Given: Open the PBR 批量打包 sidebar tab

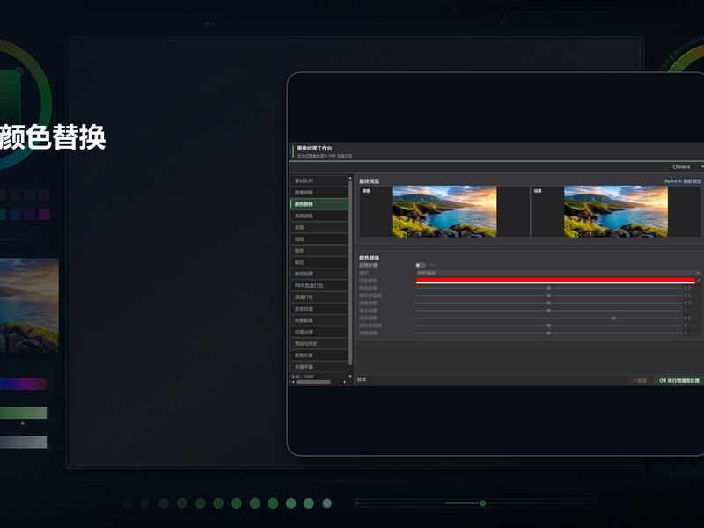Looking at the screenshot, I should [319, 285].
